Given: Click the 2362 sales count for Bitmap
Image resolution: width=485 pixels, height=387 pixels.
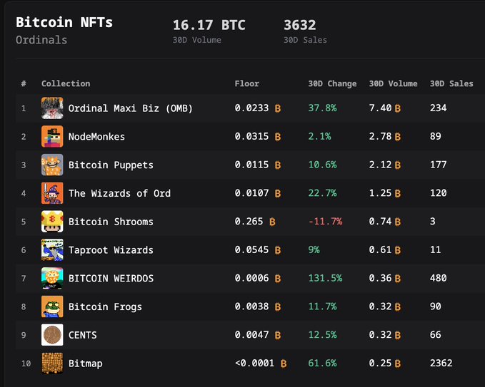Looking at the screenshot, I should (441, 363).
